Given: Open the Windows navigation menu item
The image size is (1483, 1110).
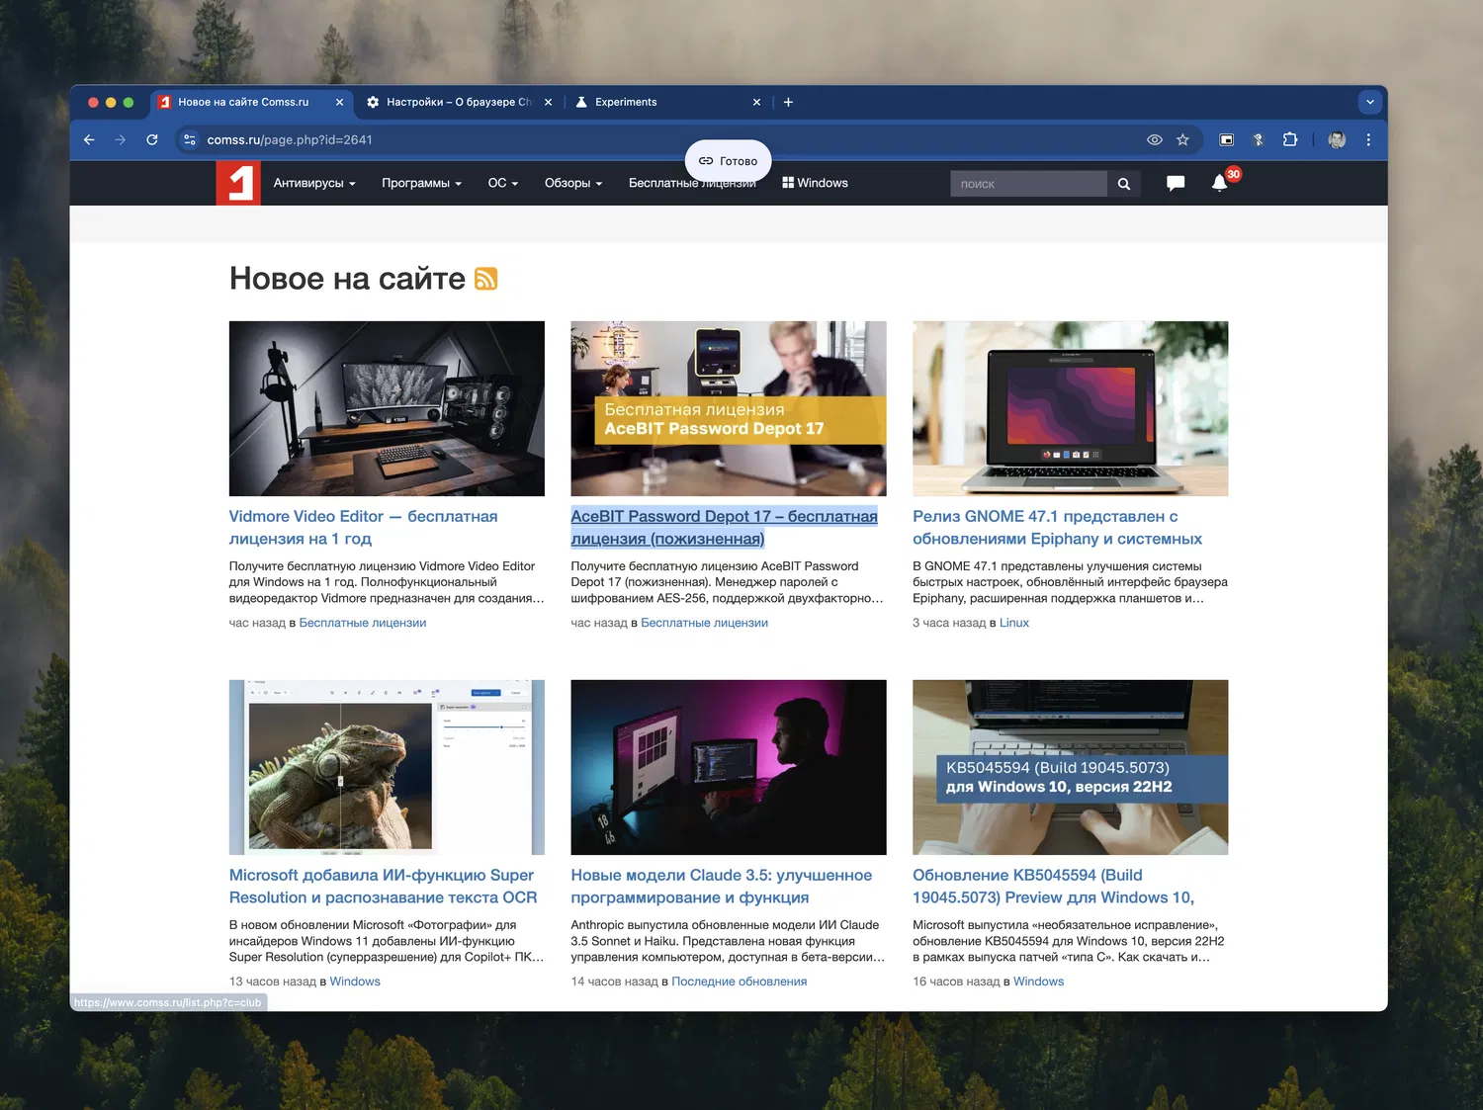Looking at the screenshot, I should click(x=816, y=183).
